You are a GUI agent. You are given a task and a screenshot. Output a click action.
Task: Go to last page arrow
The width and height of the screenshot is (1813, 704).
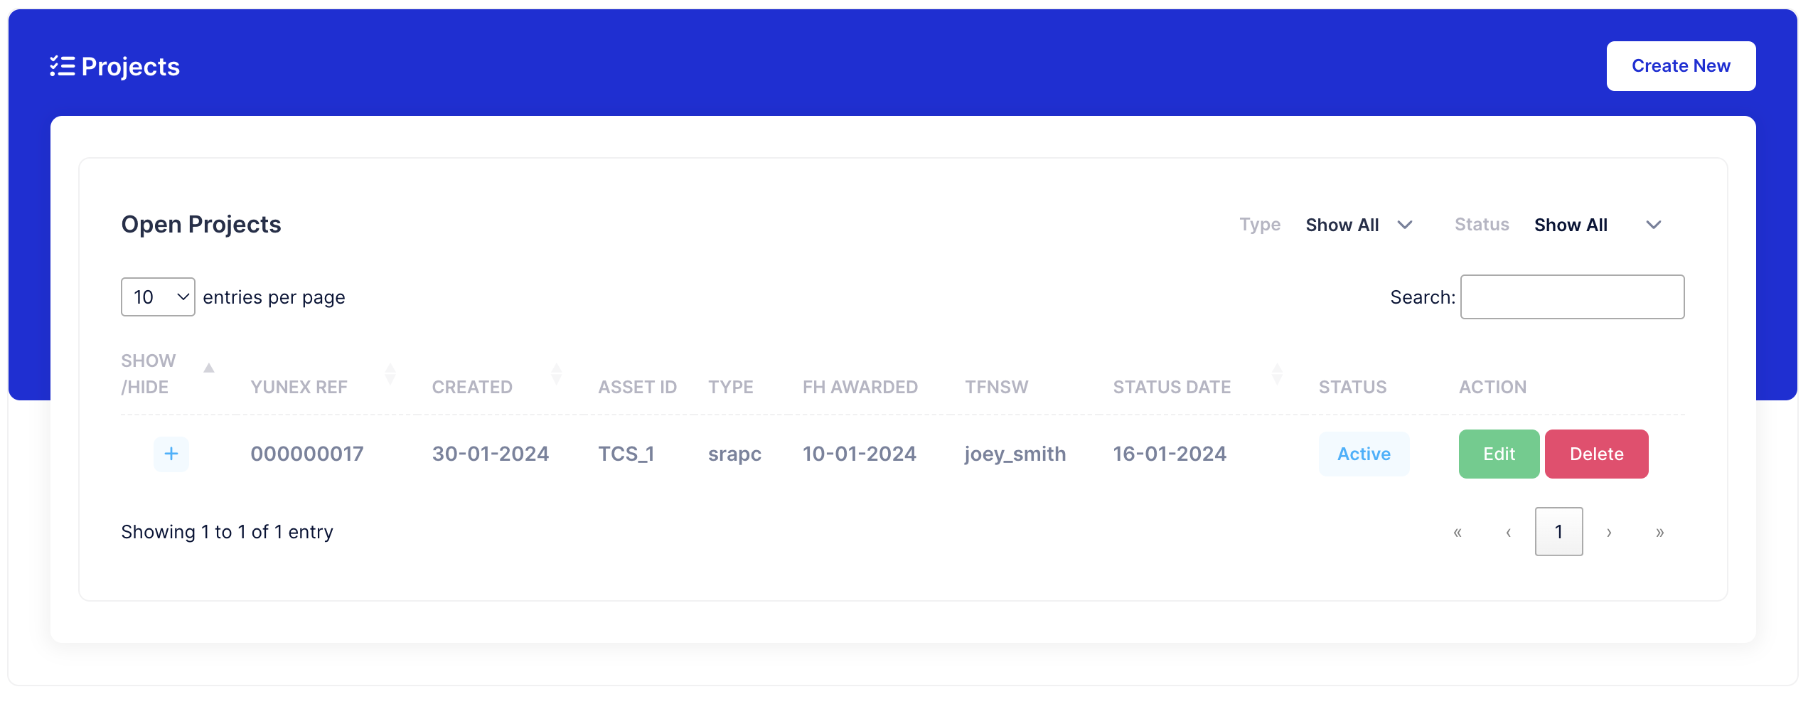(x=1659, y=532)
